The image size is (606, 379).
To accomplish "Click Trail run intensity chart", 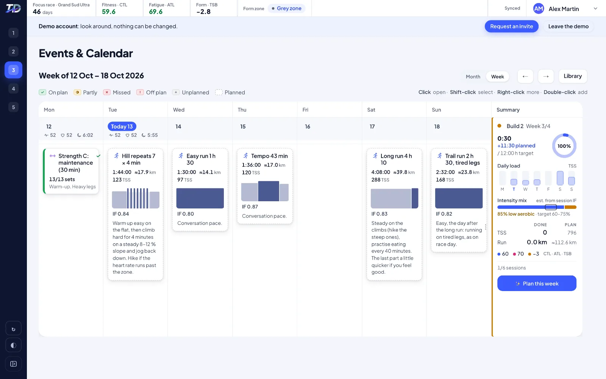I will coord(459,198).
